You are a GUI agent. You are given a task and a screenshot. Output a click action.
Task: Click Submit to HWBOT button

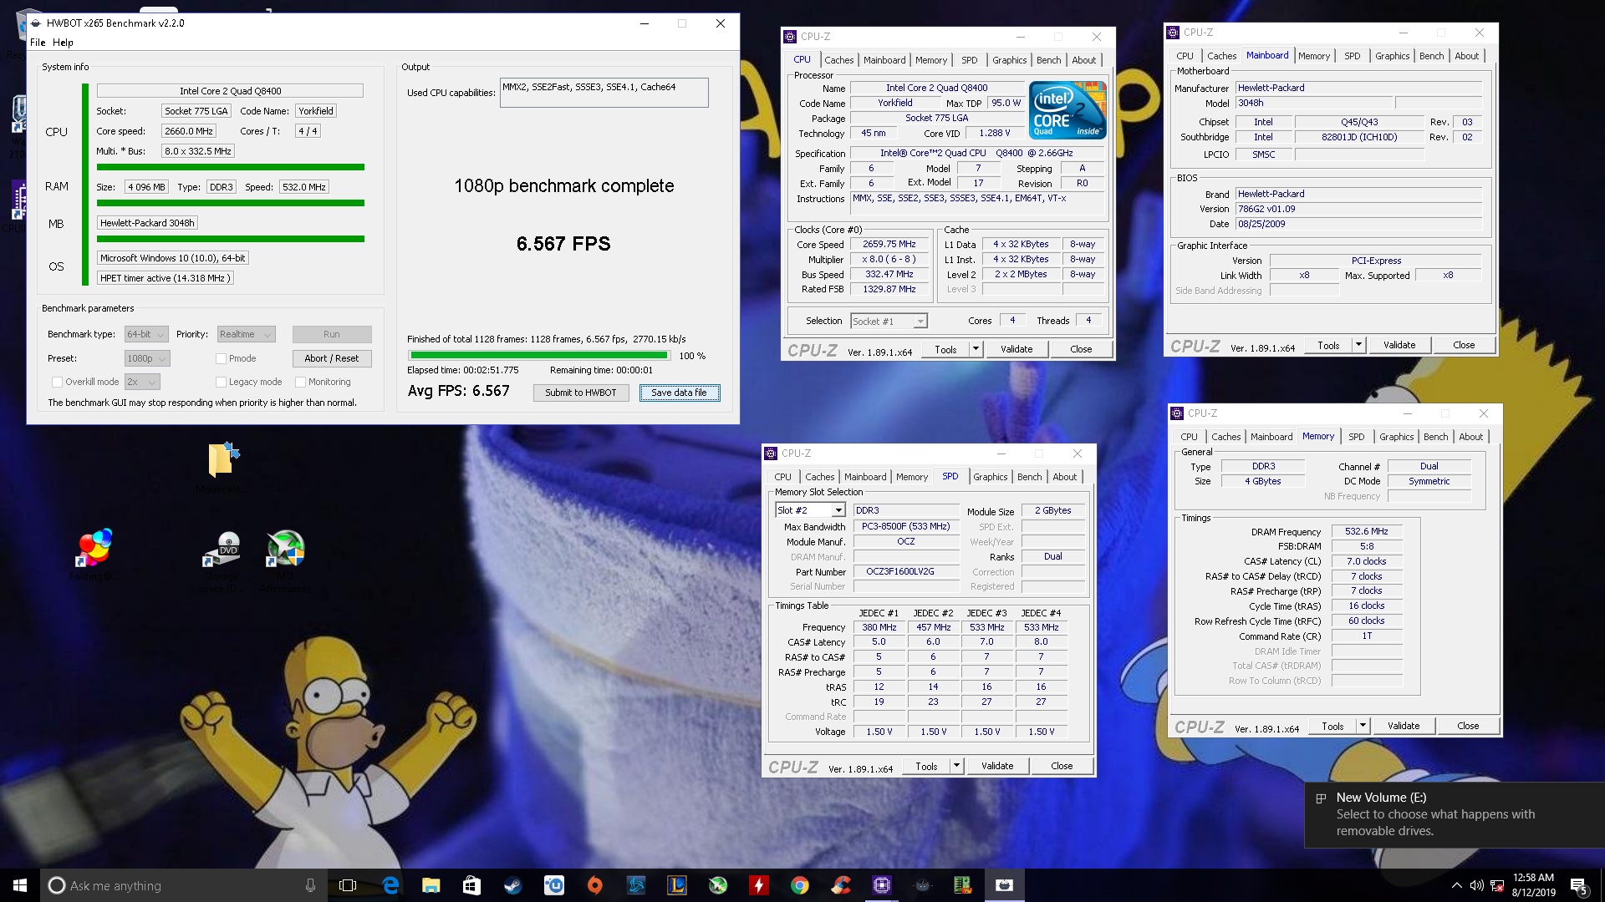point(581,393)
